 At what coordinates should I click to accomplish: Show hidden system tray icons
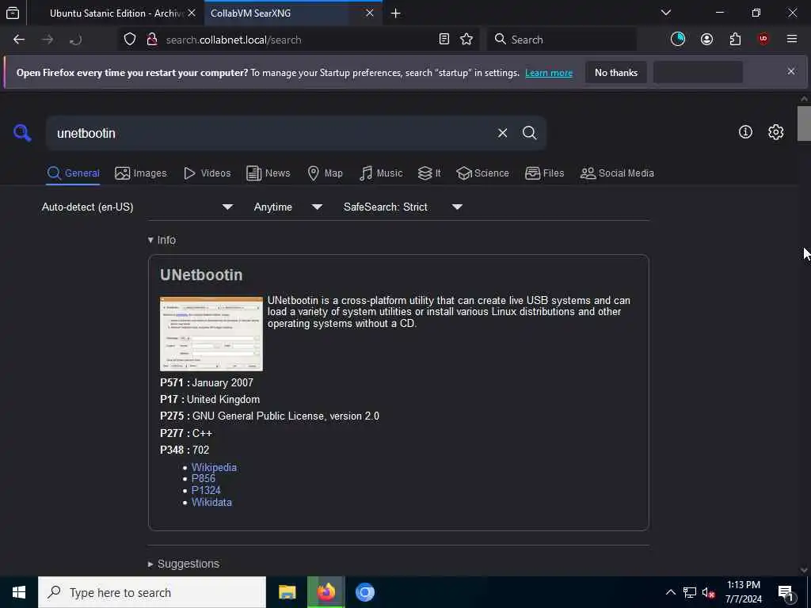point(670,592)
